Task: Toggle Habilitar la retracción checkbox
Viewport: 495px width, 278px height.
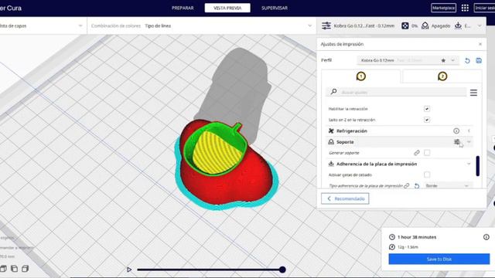Action: click(427, 109)
